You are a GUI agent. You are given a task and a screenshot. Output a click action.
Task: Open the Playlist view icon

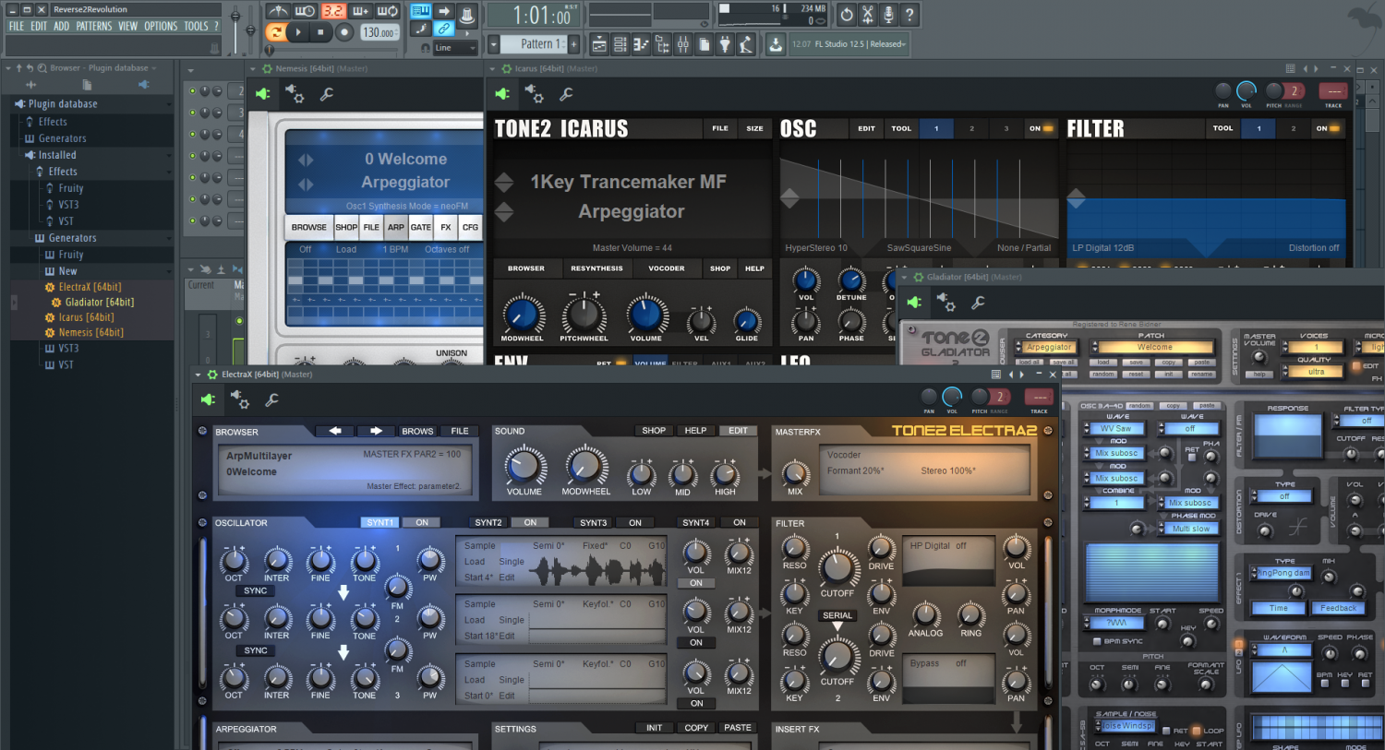[599, 43]
